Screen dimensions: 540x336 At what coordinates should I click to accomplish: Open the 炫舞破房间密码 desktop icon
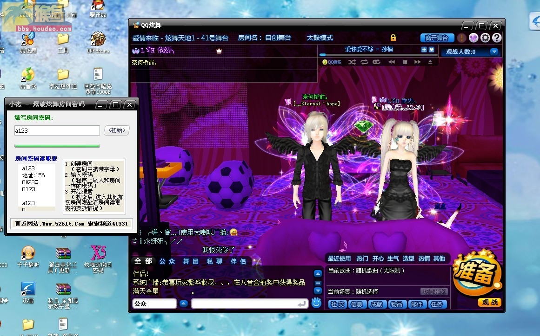[x=98, y=259]
